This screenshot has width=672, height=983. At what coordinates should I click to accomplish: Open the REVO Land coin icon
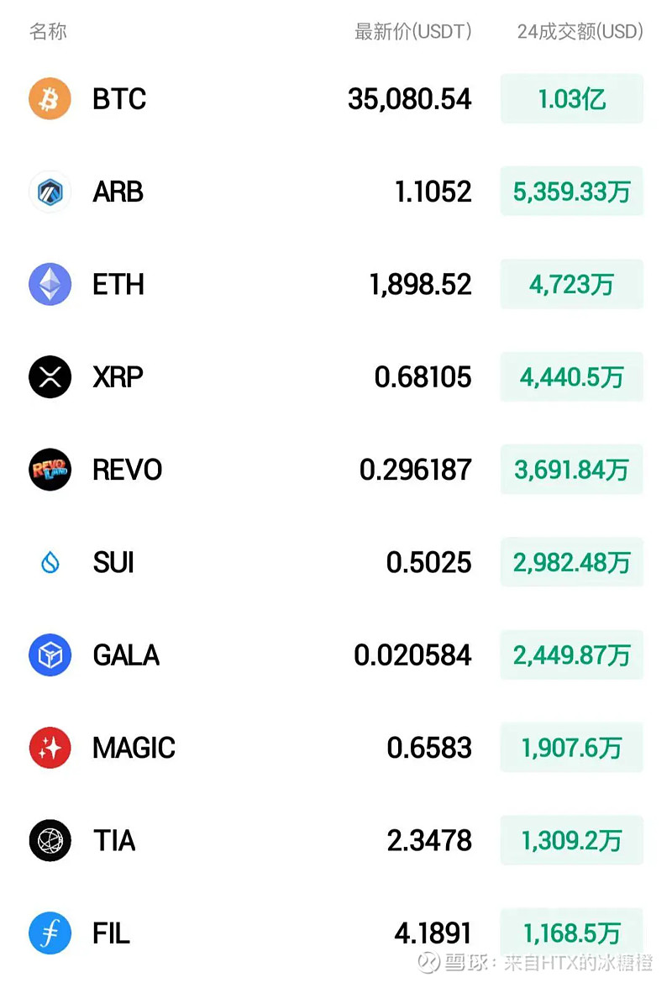point(50,470)
